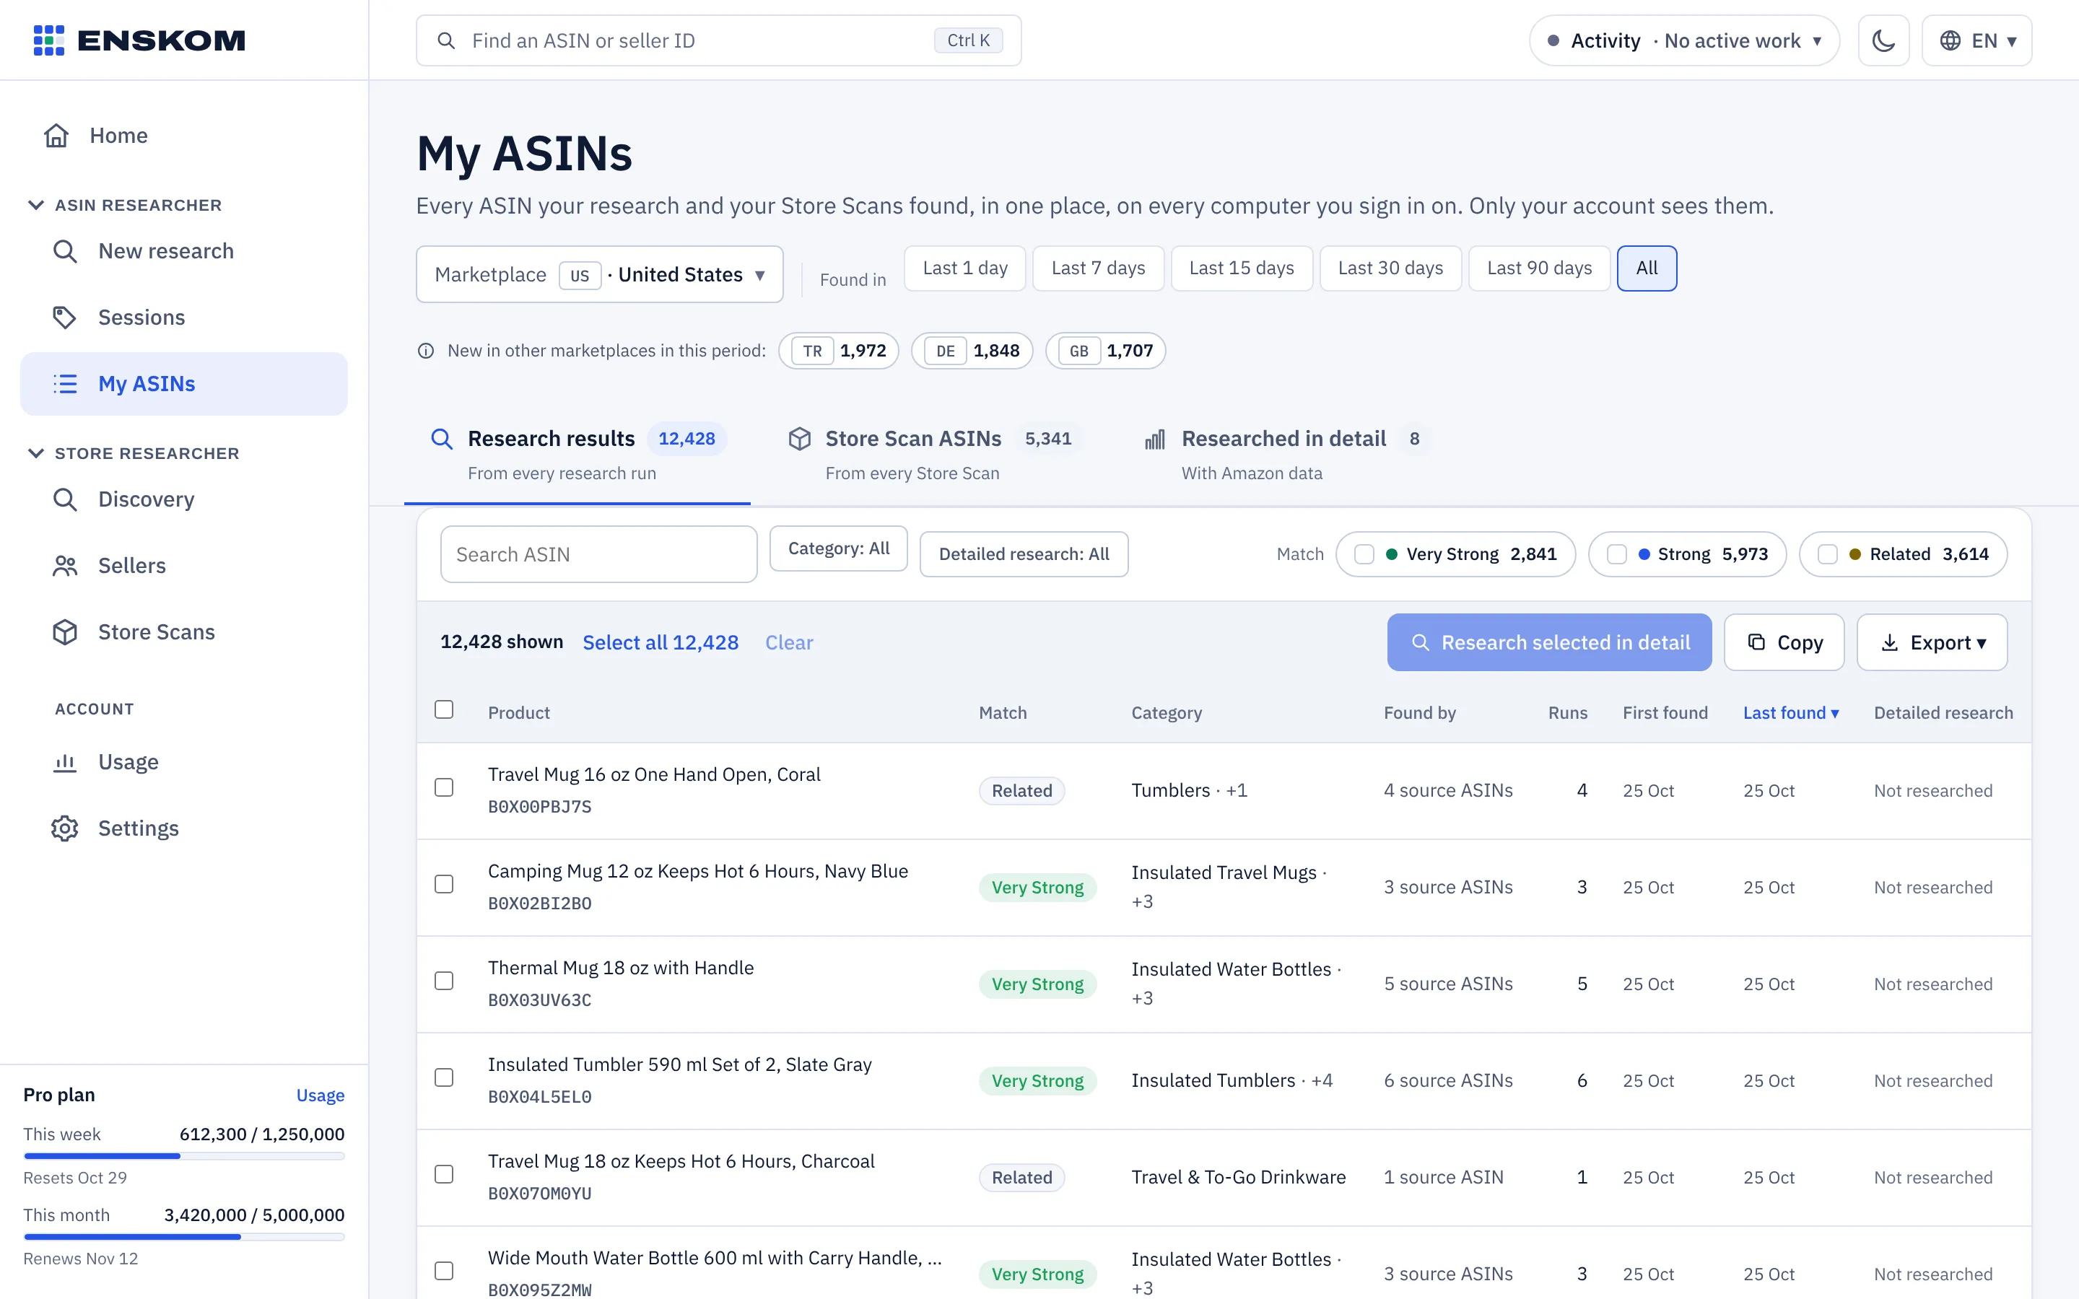Open the Category: All filter dropdown
Viewport: 2079px width, 1299px height.
[839, 548]
